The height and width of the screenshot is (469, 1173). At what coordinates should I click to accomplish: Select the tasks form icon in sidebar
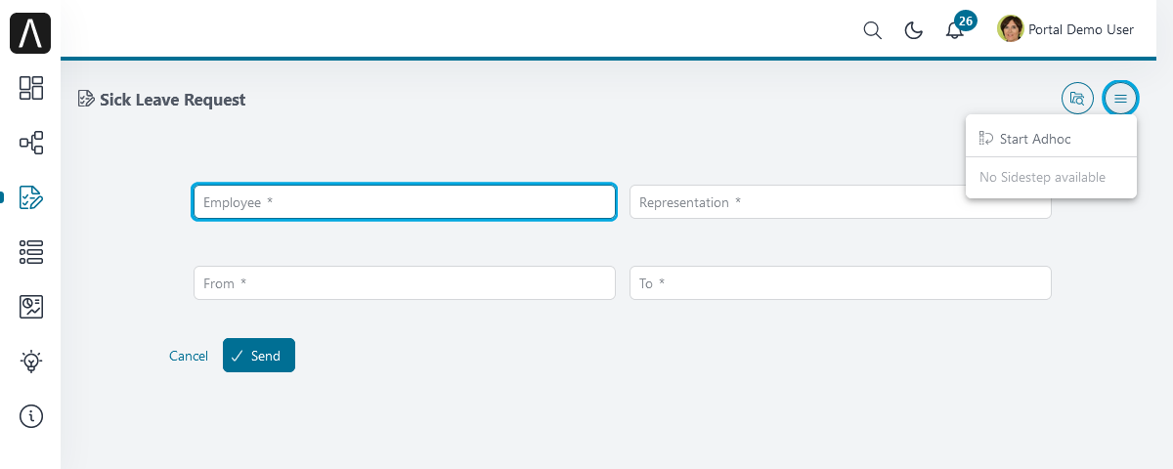[x=31, y=197]
